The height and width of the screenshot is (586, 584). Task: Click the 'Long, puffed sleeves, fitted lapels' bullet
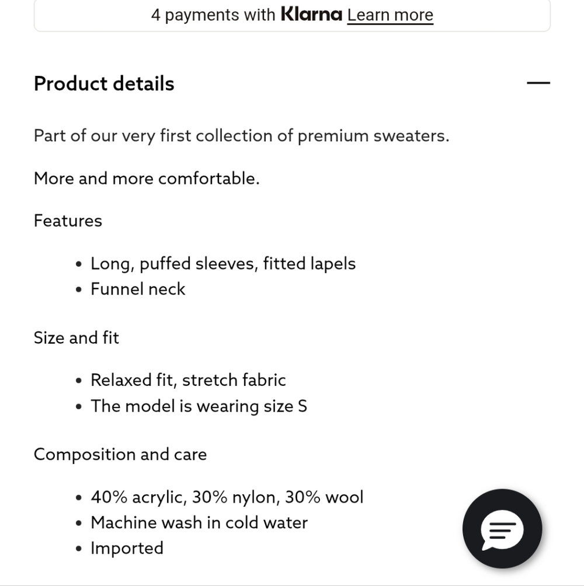pyautogui.click(x=223, y=263)
